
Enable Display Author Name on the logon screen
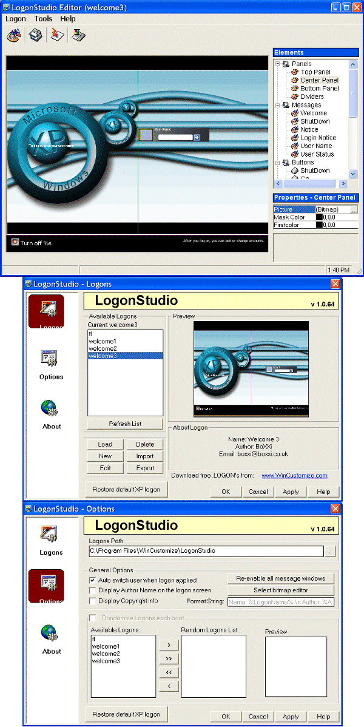(92, 590)
